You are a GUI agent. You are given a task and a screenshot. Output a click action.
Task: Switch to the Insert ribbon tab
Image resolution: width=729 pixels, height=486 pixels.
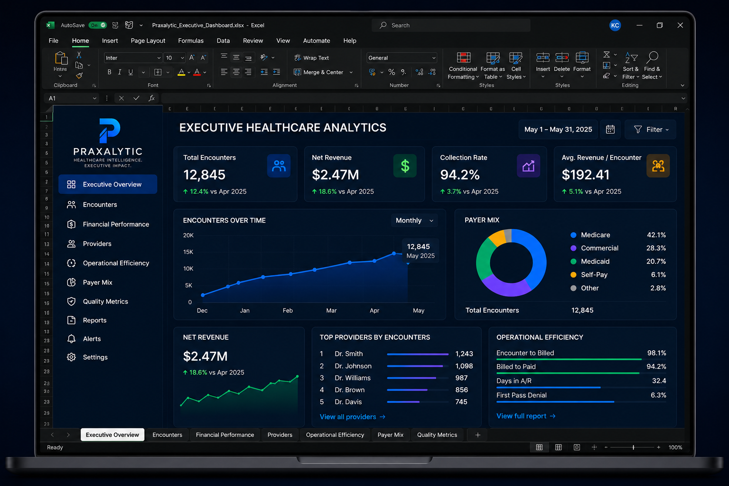110,41
